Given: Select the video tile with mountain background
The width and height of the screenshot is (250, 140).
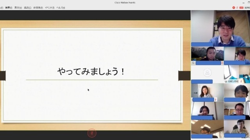Looking at the screenshot, I should click(x=207, y=56).
